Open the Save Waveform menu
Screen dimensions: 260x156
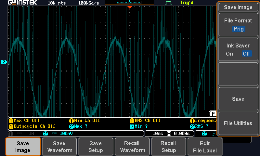[60, 147]
